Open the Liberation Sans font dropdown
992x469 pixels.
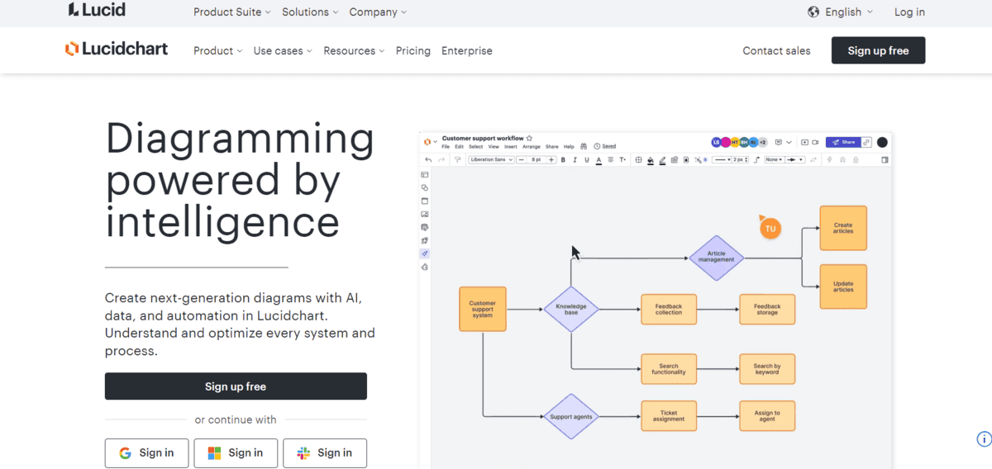pos(491,159)
